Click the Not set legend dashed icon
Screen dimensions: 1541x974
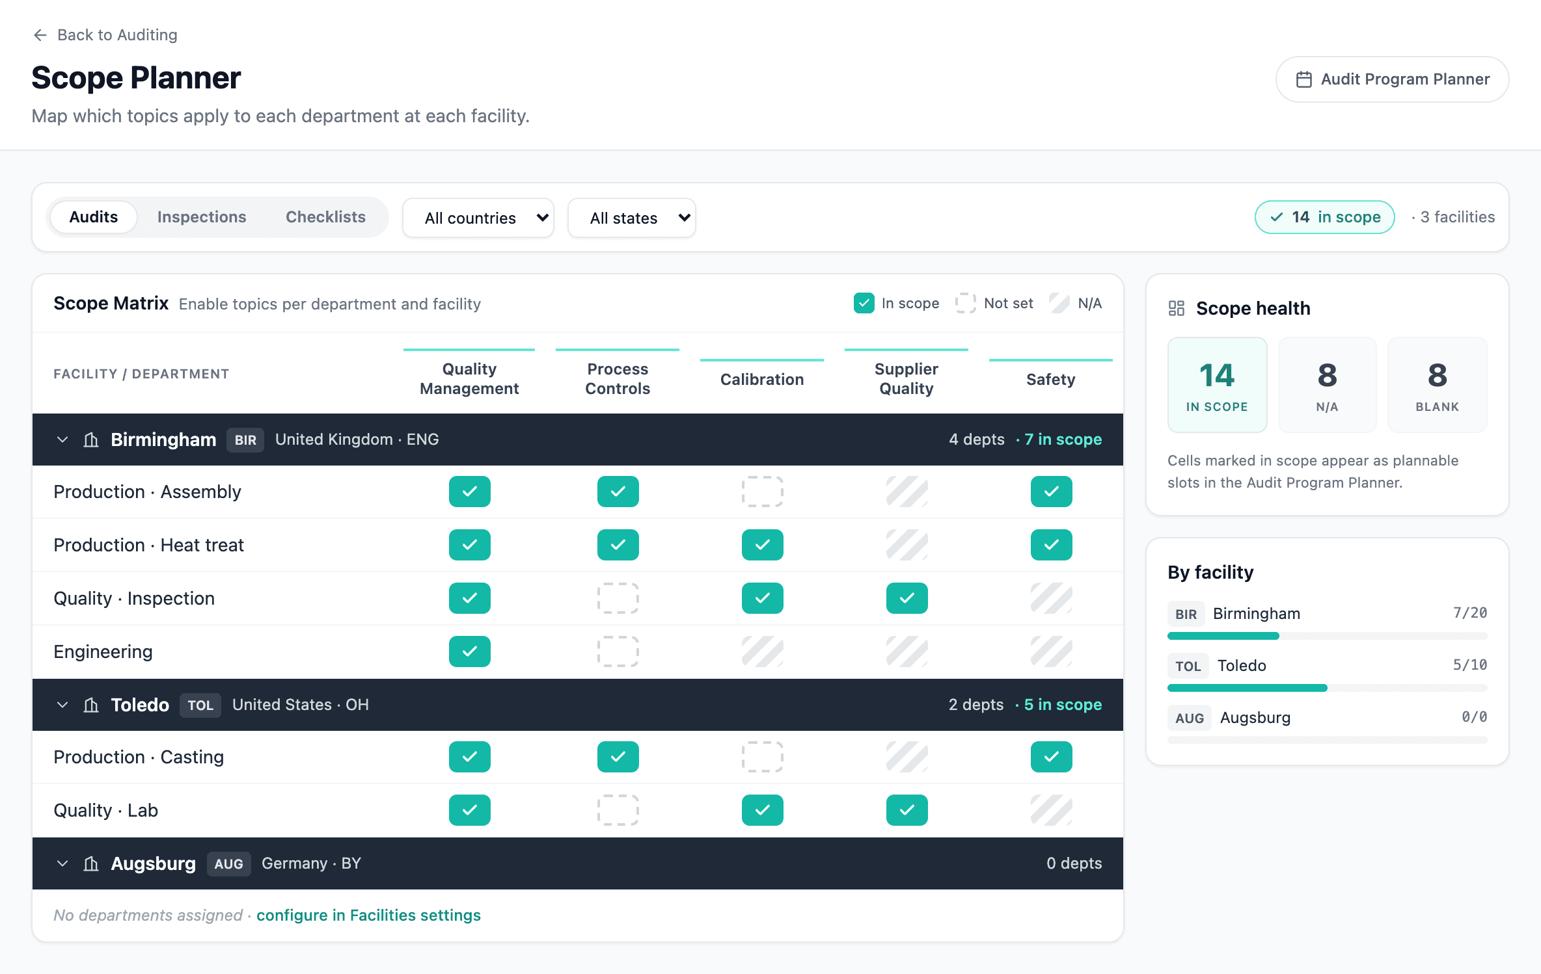point(966,303)
